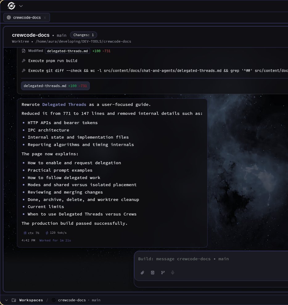Click 'The production build passed successfully.' text
Image resolution: width=288 pixels, height=305 pixels.
coord(74,223)
